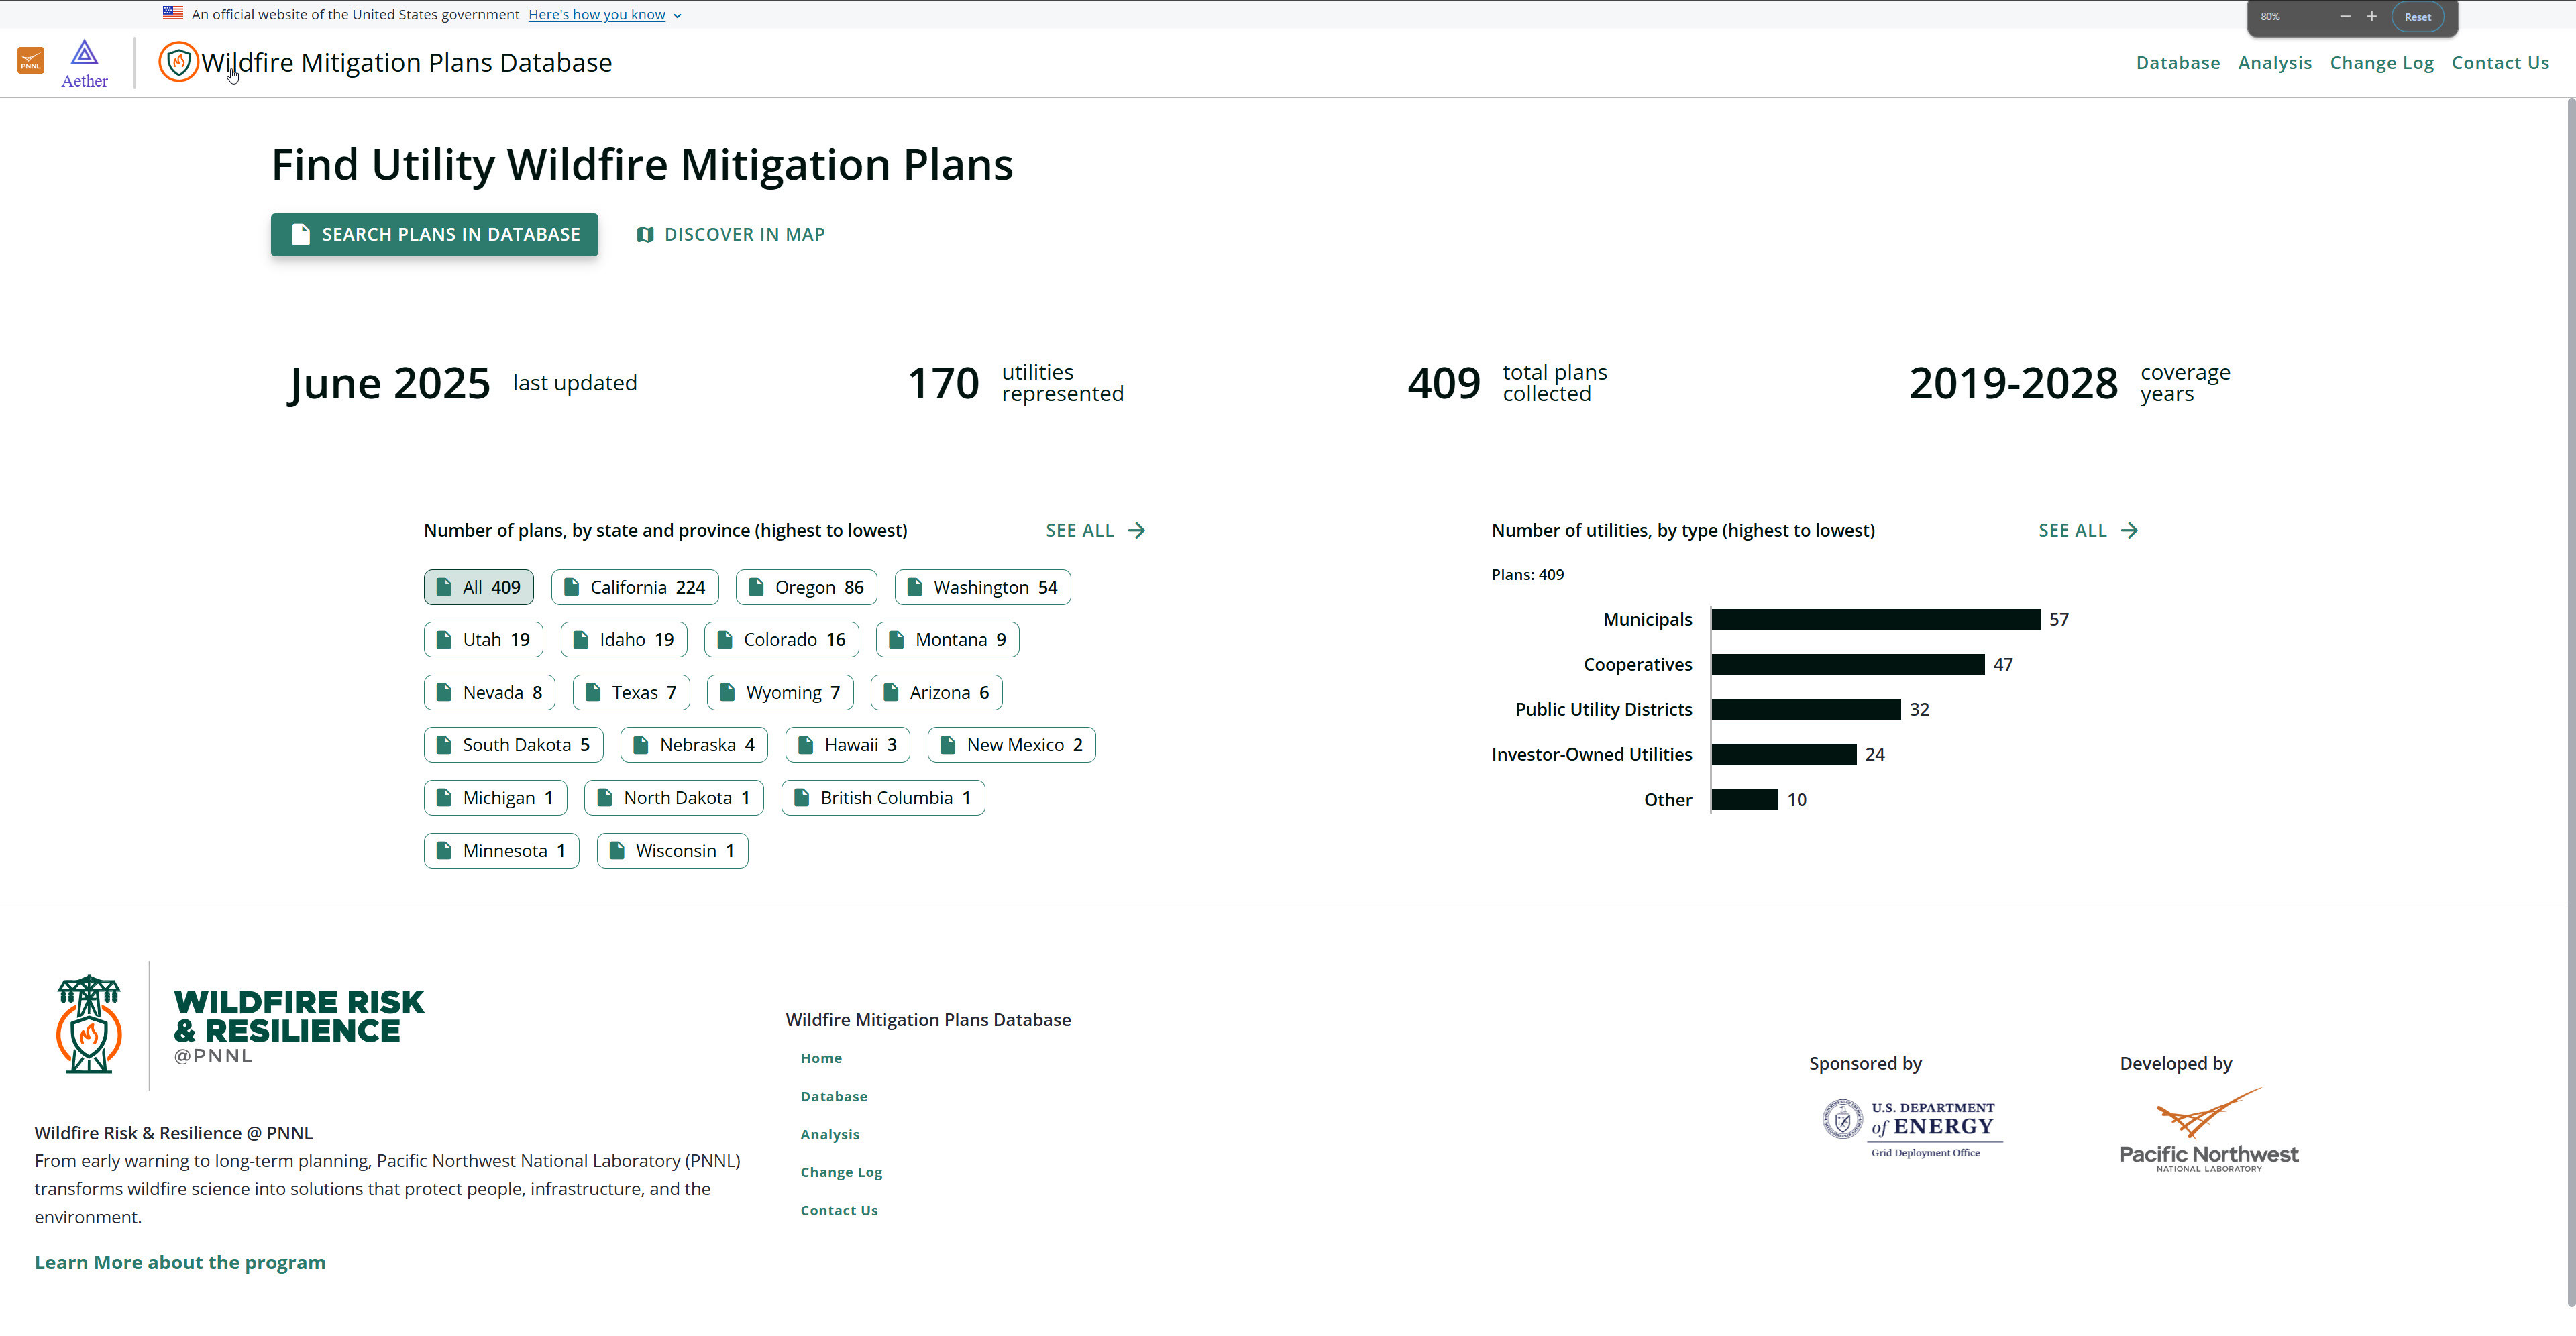2576x1336 pixels.
Task: Click the Discover in Map link
Action: [x=730, y=234]
